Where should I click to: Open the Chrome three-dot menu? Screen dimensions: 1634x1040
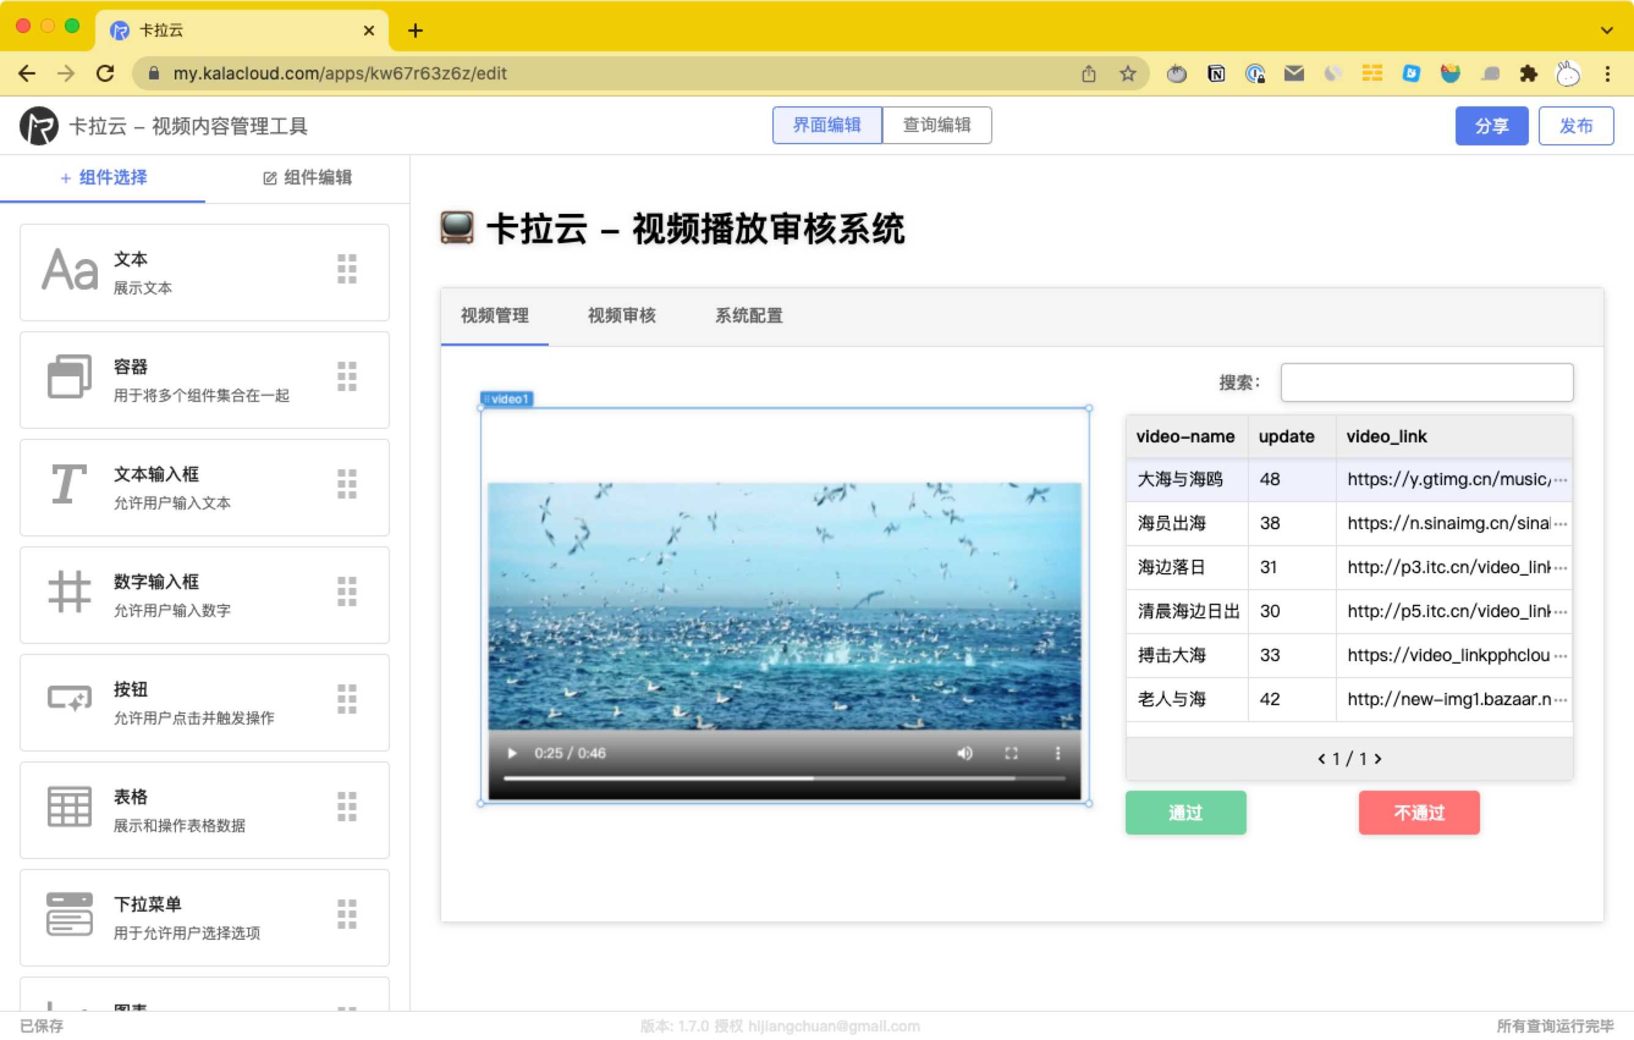(1607, 73)
